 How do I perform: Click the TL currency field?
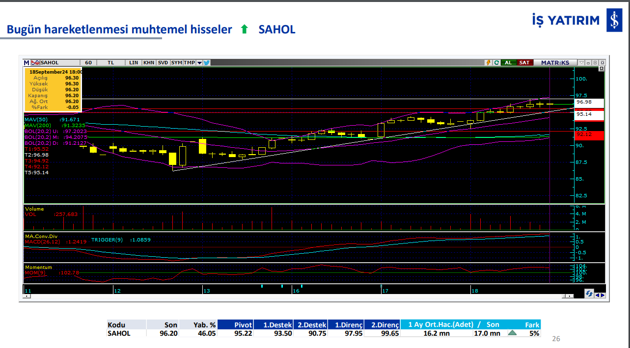111,63
